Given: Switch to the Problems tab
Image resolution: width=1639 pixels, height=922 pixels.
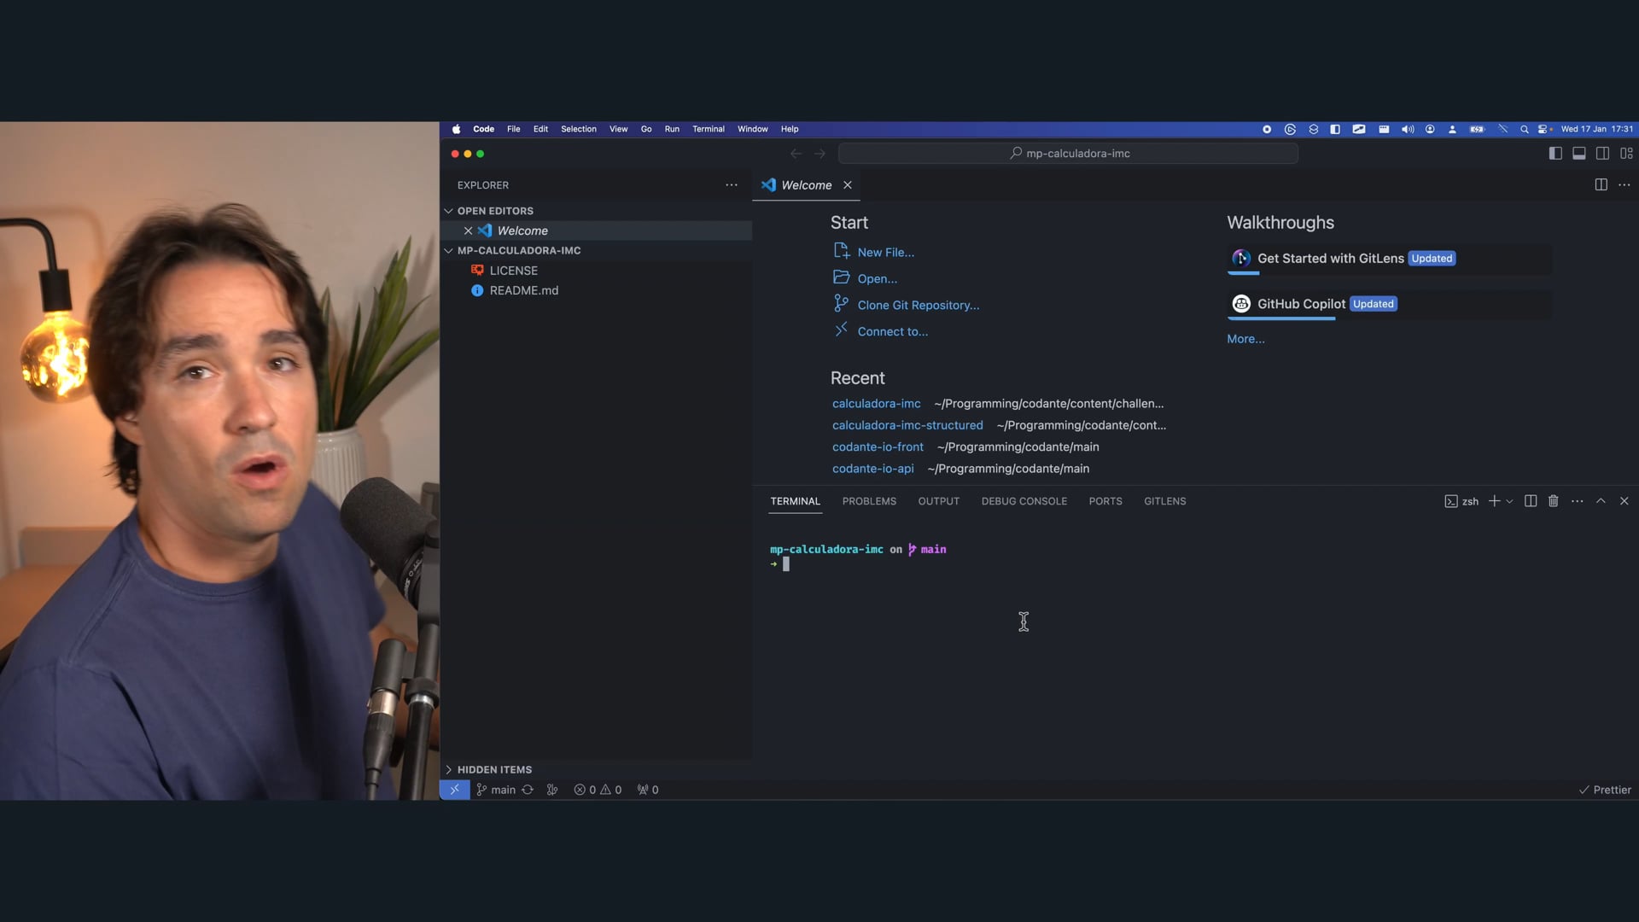Looking at the screenshot, I should 868,501.
